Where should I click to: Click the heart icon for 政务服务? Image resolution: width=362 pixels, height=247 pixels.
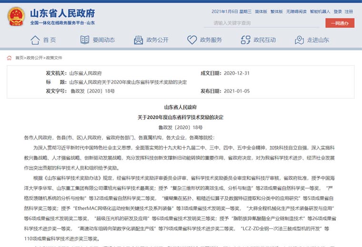pos(192,40)
